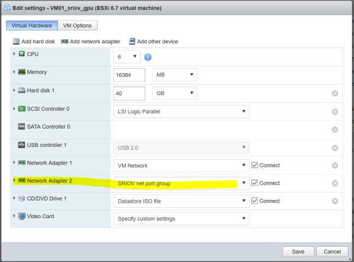
Task: Toggle Connect checkbox for Network Adapter 2
Action: point(255,183)
